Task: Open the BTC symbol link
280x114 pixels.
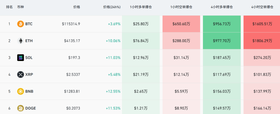Action: click(x=29, y=24)
